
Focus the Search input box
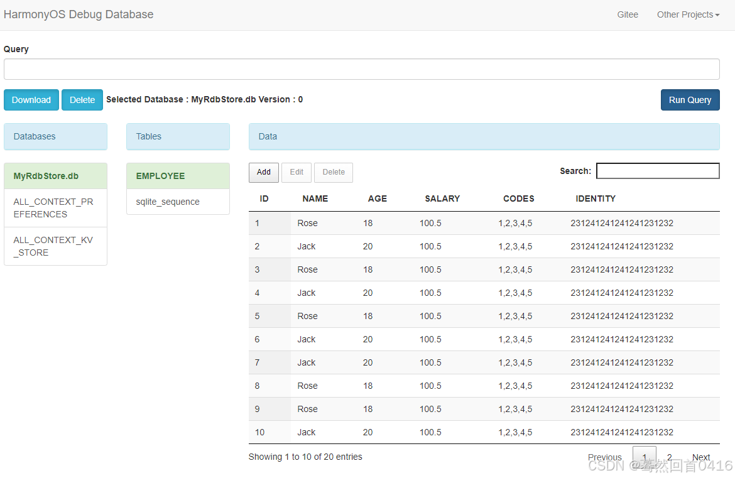(658, 171)
